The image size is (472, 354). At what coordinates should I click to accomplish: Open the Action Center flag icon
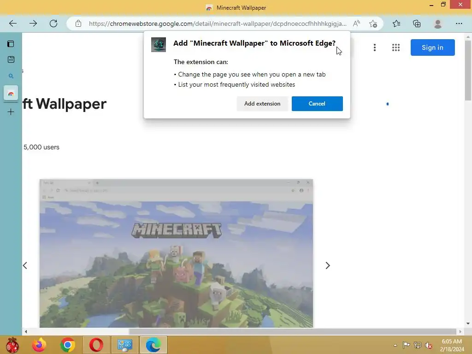[x=406, y=345]
